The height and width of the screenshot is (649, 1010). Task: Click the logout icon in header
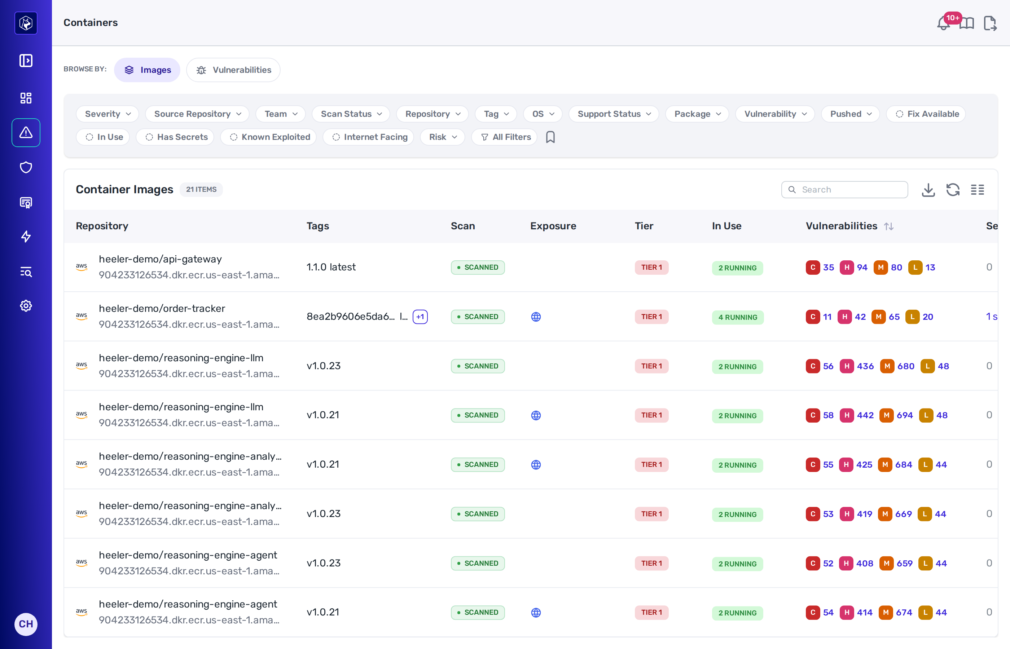pos(990,23)
